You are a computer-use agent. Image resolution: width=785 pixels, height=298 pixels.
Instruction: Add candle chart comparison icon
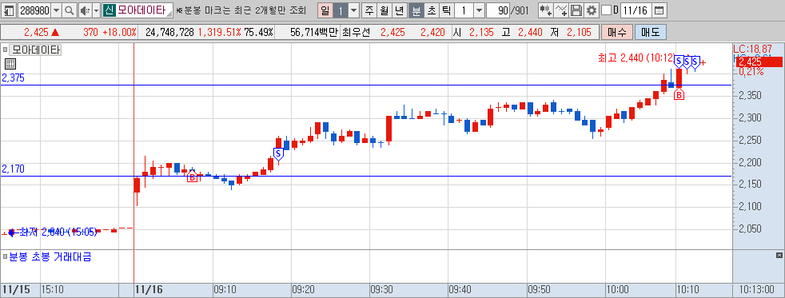tap(546, 10)
